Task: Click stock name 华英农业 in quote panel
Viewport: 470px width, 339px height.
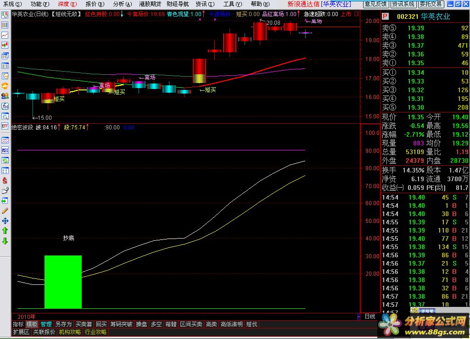Action: pos(435,17)
